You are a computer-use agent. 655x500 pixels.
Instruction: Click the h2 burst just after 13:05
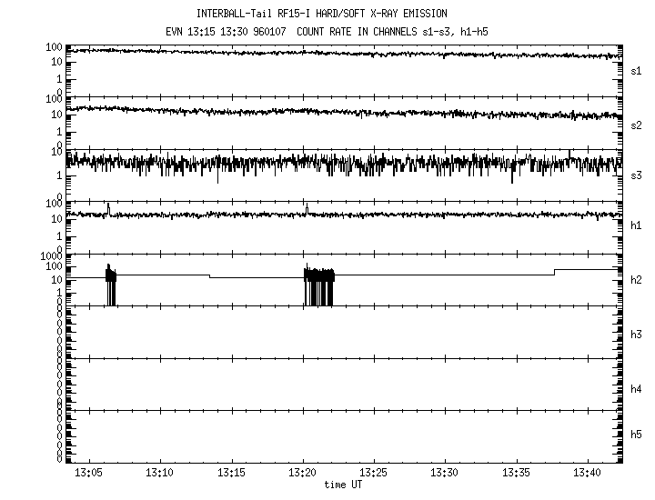click(111, 284)
